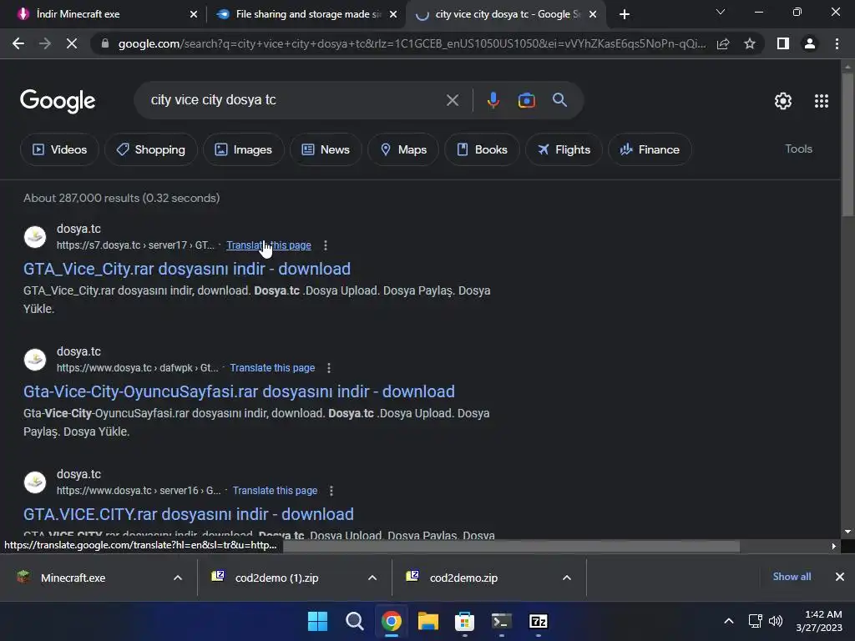Clear the Google search box text
Screen dimensions: 855x641
(x=452, y=100)
